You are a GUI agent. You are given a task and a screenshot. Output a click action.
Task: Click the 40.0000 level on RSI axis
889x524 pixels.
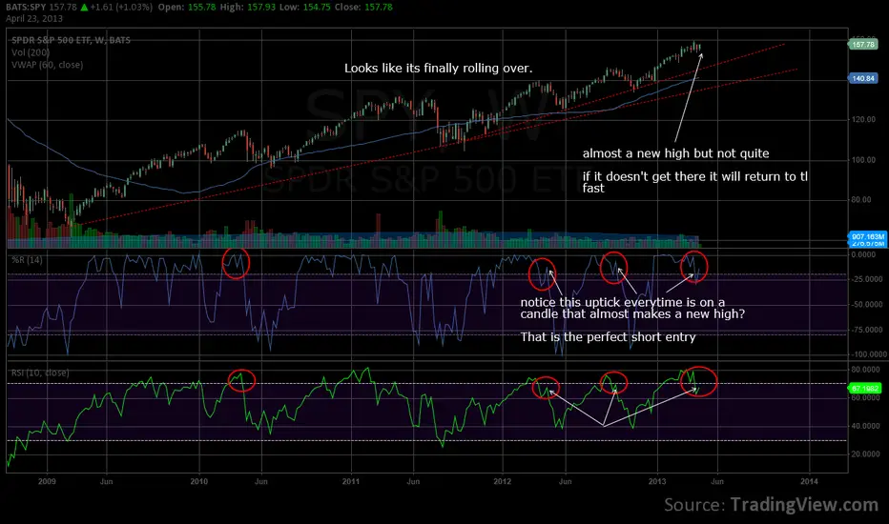(x=866, y=426)
